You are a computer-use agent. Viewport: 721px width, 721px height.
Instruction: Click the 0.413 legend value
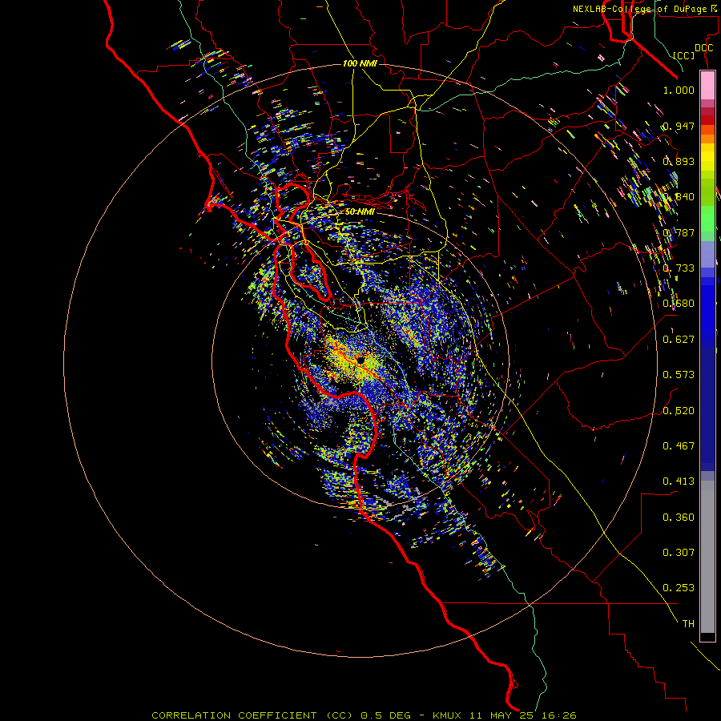point(679,481)
